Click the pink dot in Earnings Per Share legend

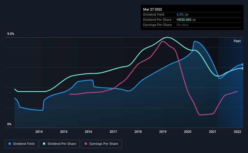pos(86,144)
